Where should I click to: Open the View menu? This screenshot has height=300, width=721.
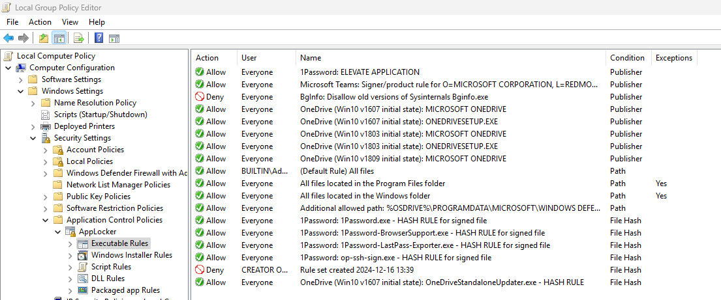pos(70,22)
